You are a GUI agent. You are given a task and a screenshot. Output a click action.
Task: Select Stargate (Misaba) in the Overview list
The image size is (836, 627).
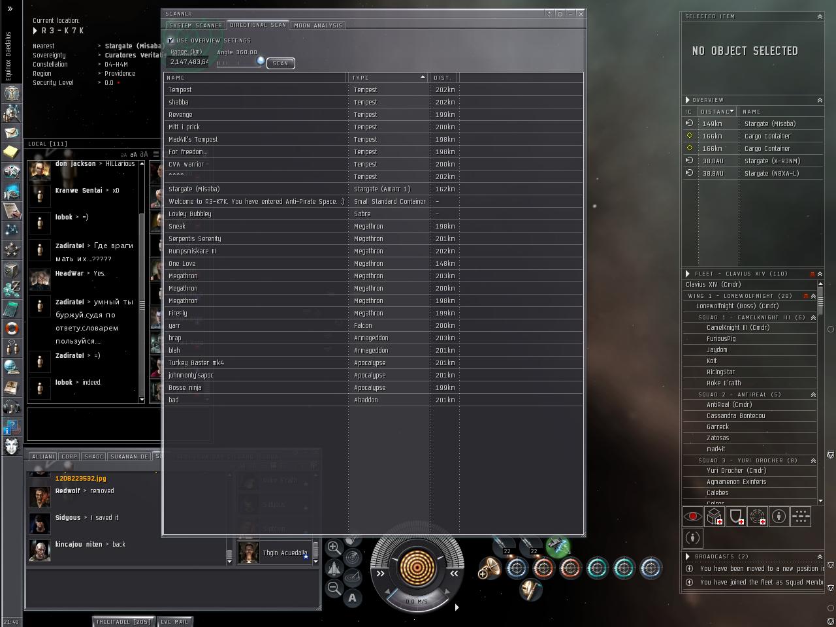752,123
